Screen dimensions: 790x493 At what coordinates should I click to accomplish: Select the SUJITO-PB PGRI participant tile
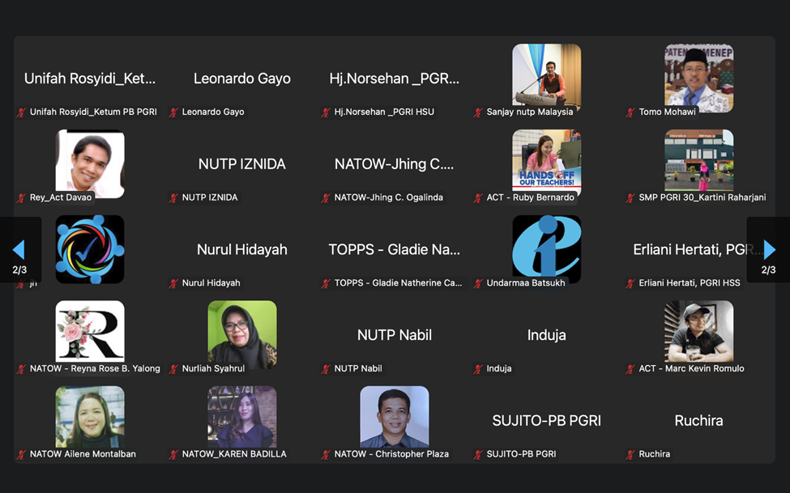coord(546,421)
